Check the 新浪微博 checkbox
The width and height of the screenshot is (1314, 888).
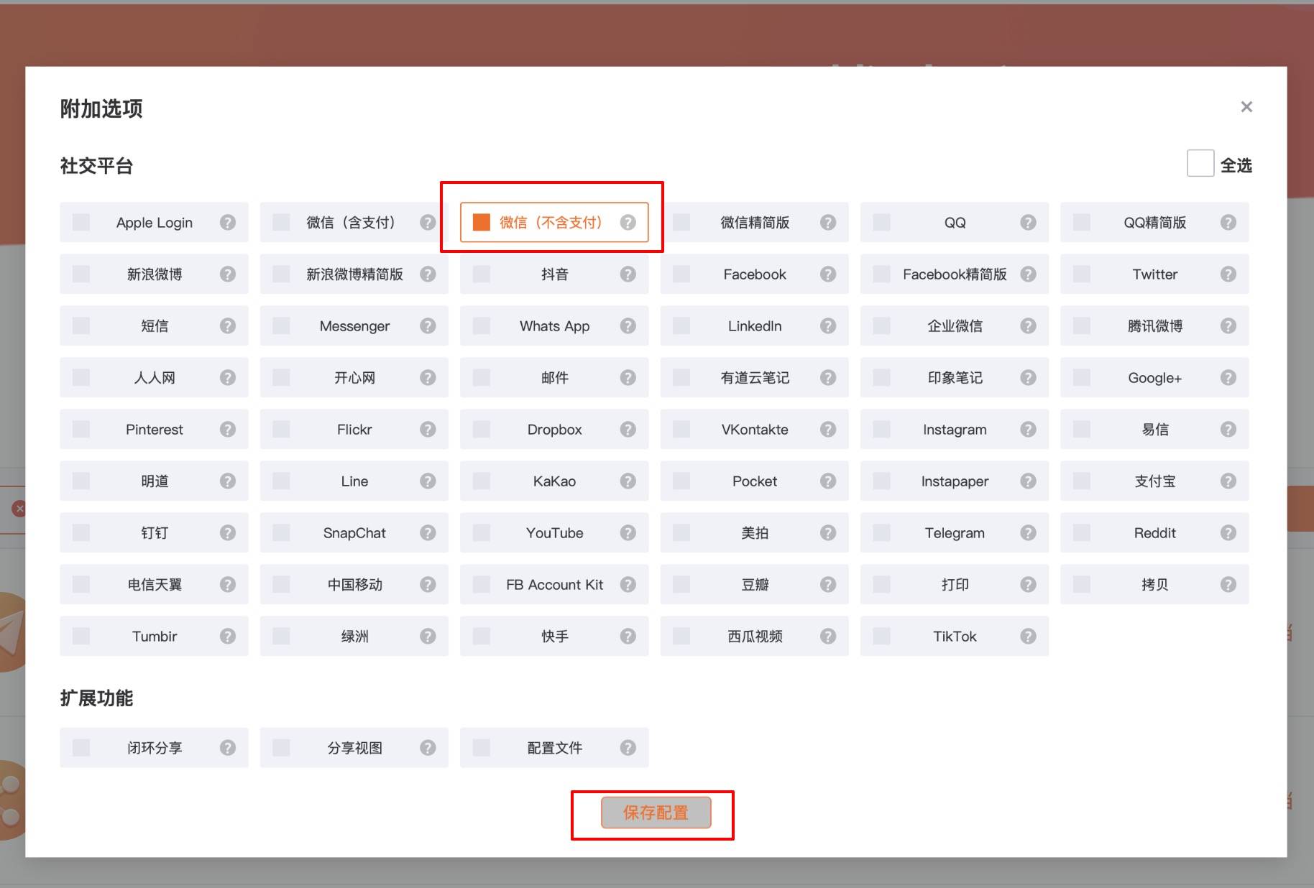[80, 274]
